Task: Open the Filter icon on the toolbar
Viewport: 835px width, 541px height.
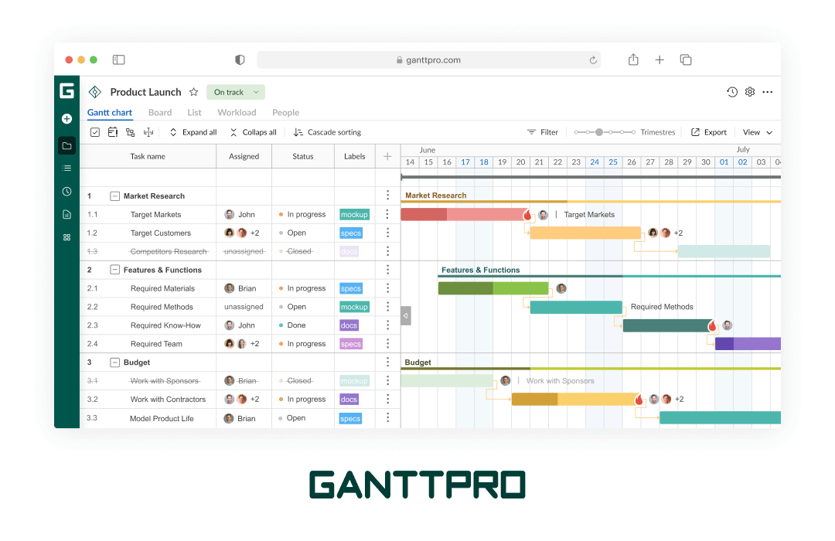Action: (530, 131)
